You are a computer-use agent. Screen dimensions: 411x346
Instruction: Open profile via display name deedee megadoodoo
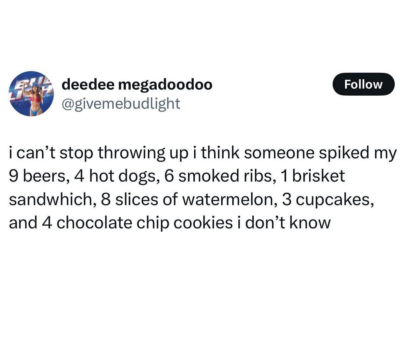pyautogui.click(x=137, y=84)
